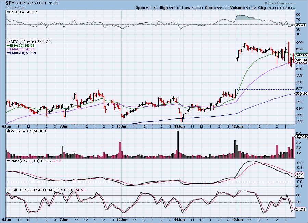Click the 45.91 RSI tag on right axis
308x223 pixels.
[300, 25]
